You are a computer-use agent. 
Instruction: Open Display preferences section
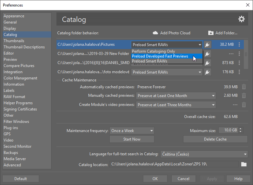(27, 28)
